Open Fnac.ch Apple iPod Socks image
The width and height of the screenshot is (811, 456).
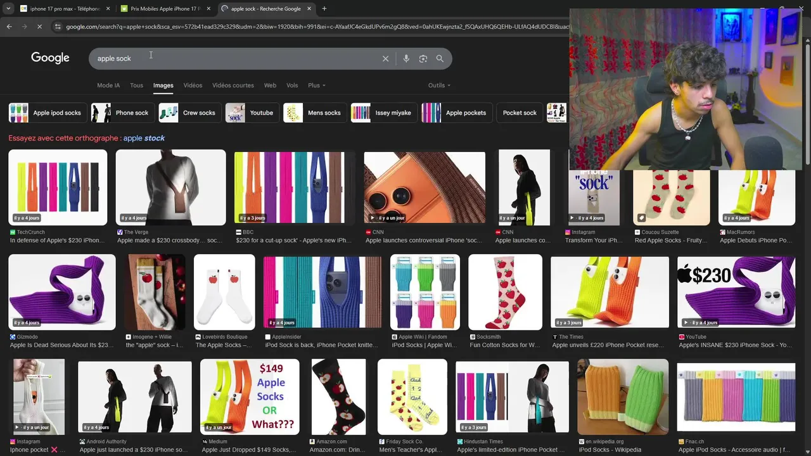736,397
